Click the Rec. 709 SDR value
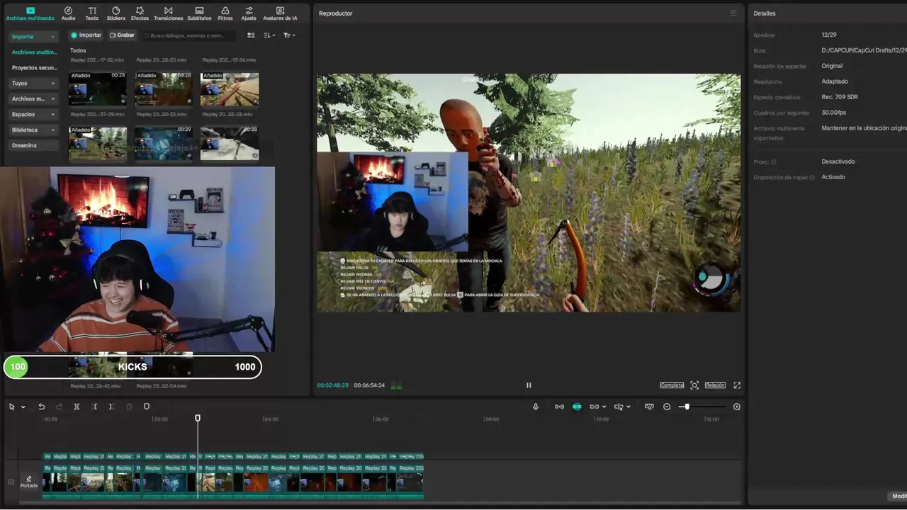Viewport: 907px width, 510px height. click(x=839, y=97)
